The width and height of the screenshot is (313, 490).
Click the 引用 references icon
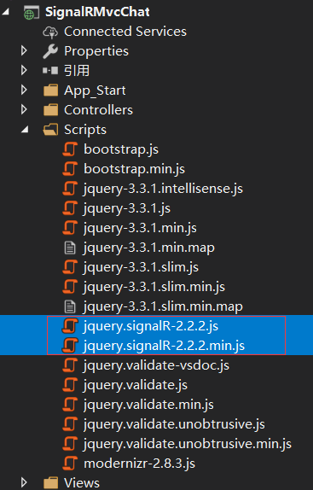[50, 71]
